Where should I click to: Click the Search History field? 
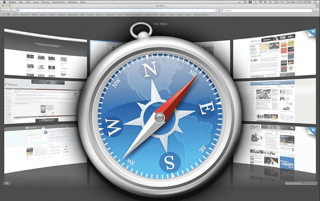(x=301, y=183)
